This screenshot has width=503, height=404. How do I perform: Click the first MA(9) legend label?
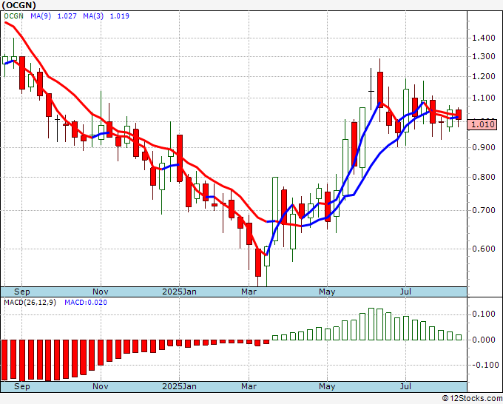coord(41,16)
